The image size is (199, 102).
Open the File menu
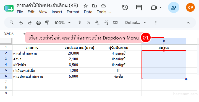click(20, 12)
